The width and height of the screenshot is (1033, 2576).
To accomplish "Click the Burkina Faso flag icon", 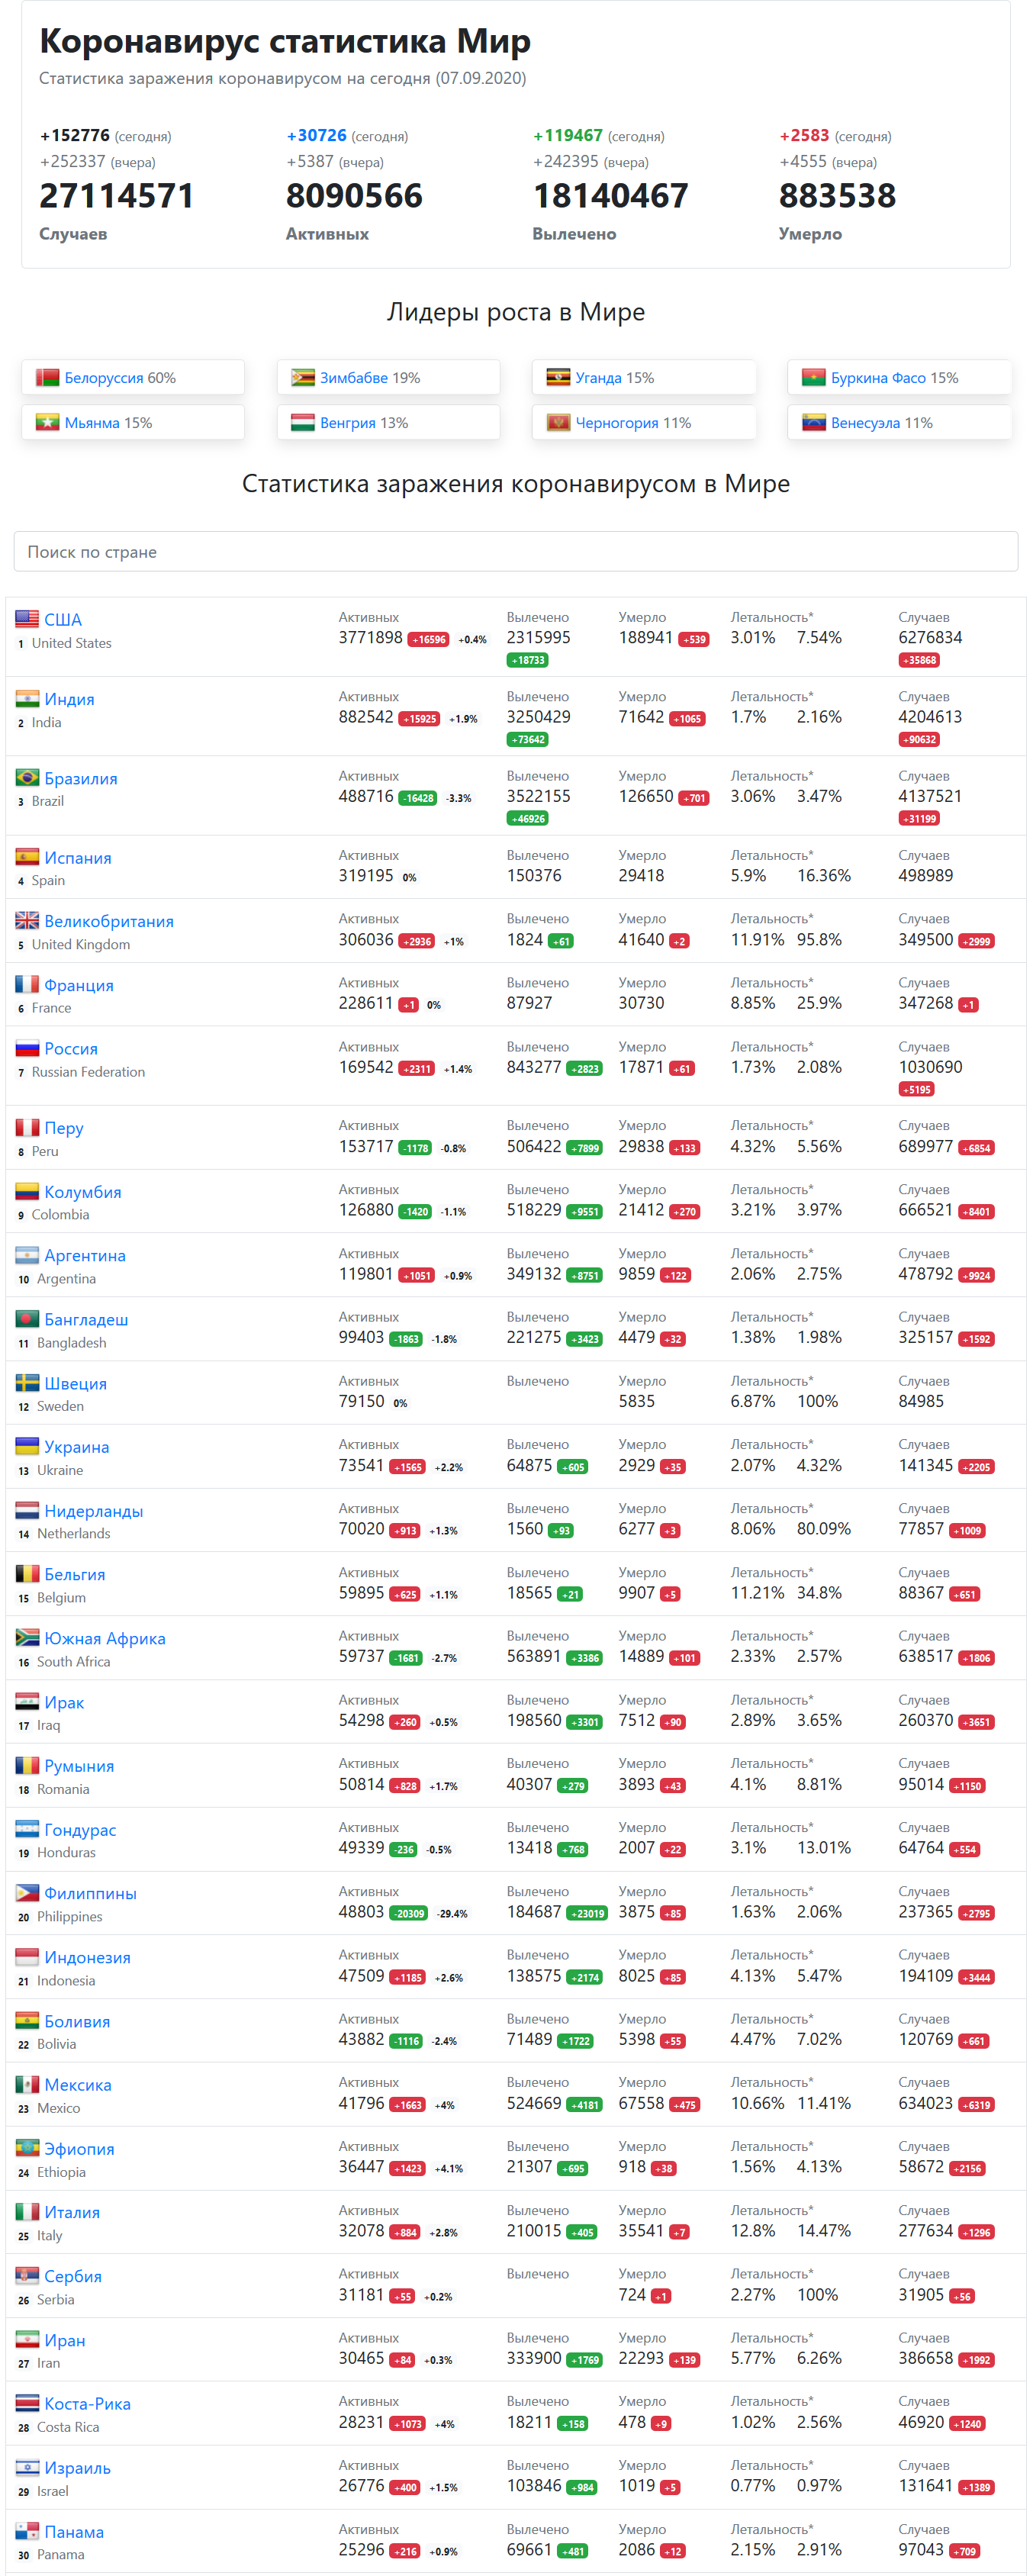I will 814,377.
